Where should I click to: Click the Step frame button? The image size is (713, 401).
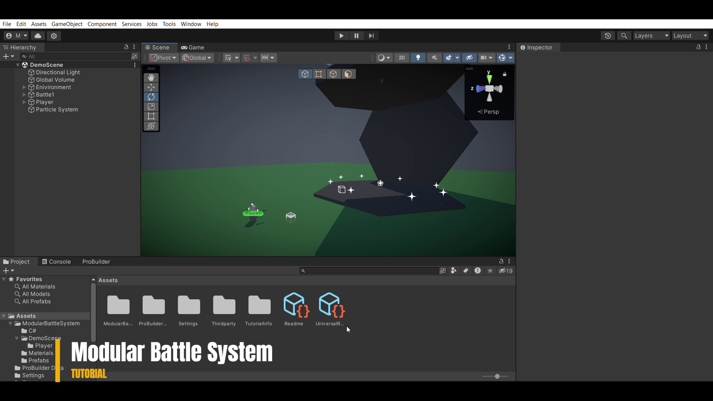coord(371,36)
